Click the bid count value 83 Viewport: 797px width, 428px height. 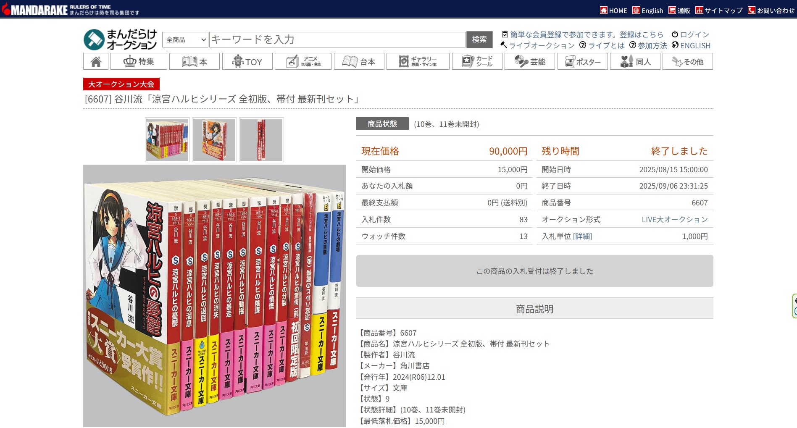(x=523, y=219)
